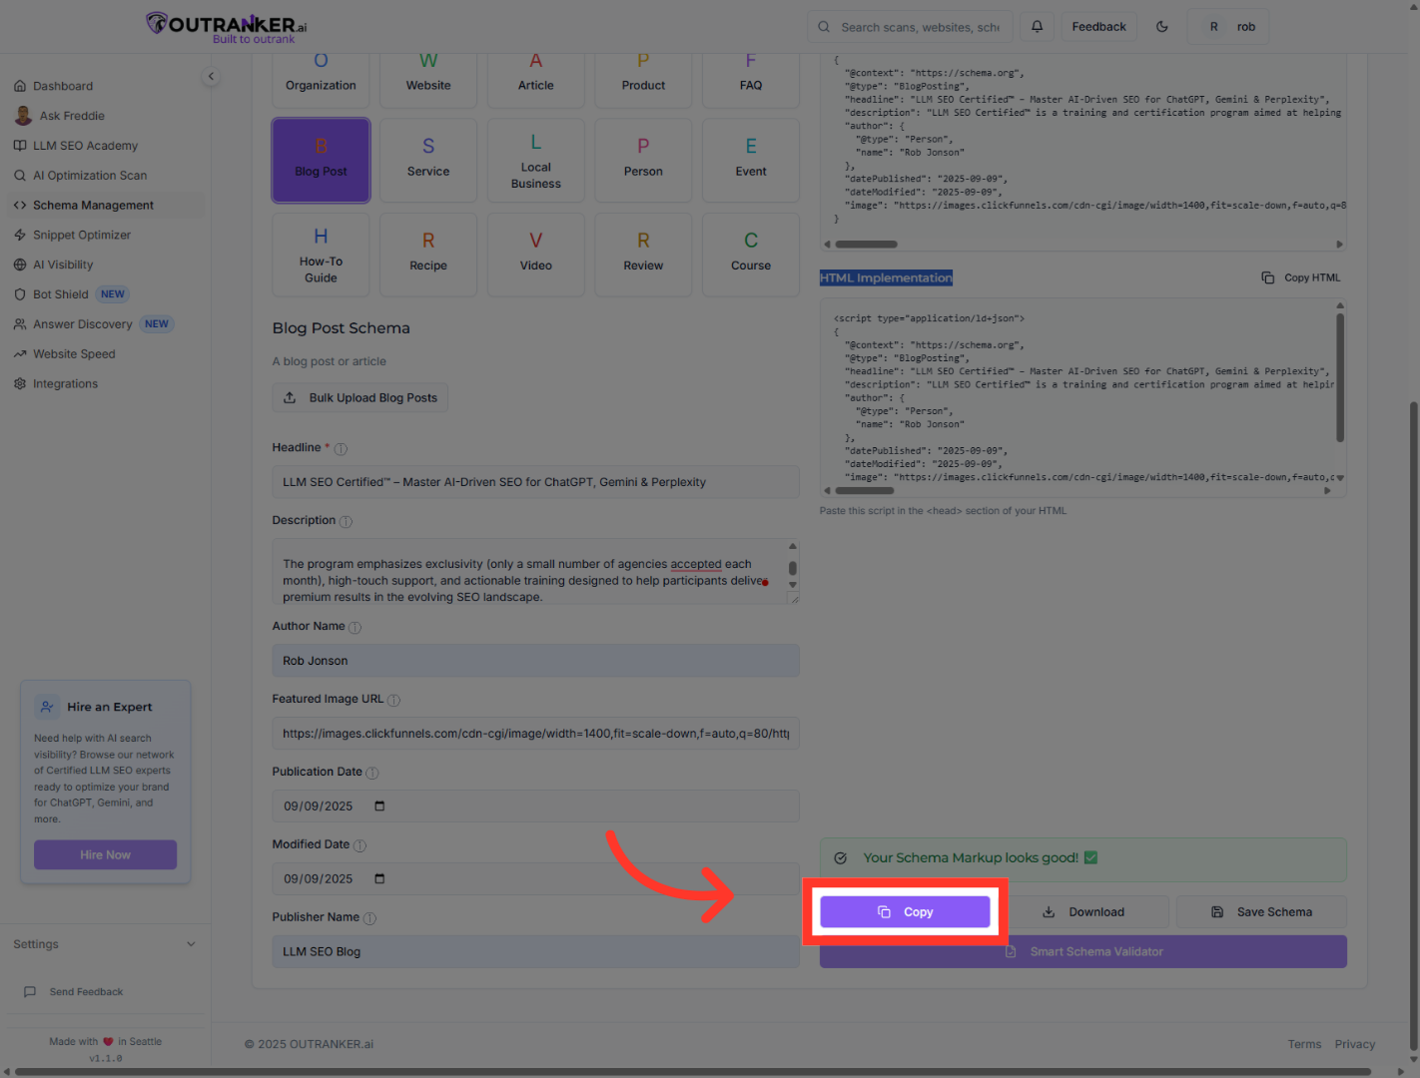Click the purple Copy button

(x=905, y=912)
